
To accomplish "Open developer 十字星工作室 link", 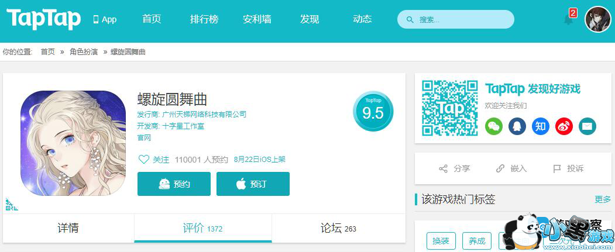I will click(x=183, y=126).
